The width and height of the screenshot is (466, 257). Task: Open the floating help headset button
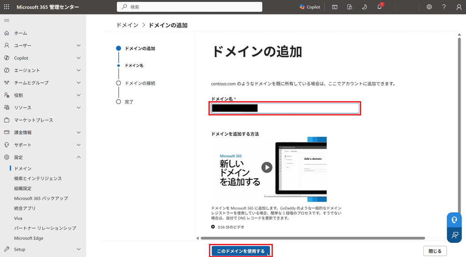[454, 220]
